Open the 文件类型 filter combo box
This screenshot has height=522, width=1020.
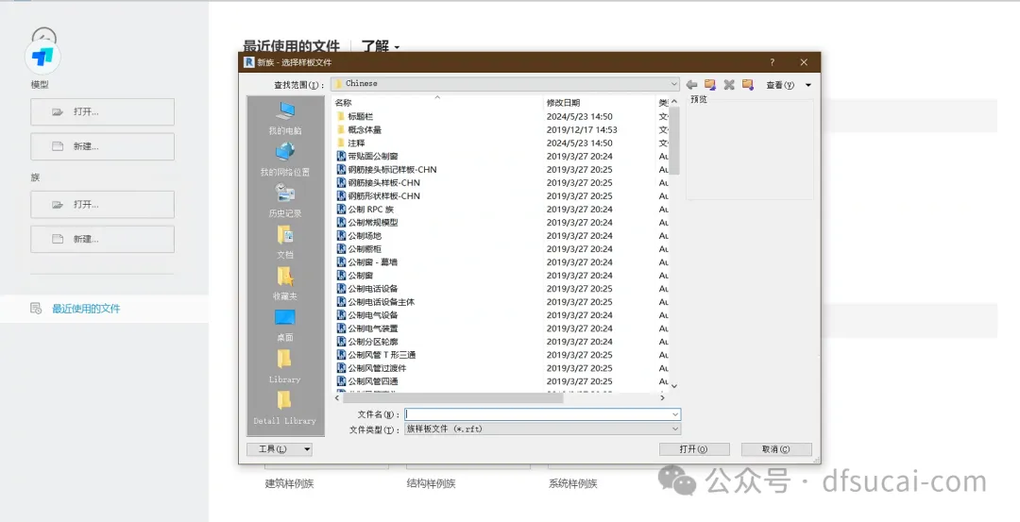(x=542, y=429)
